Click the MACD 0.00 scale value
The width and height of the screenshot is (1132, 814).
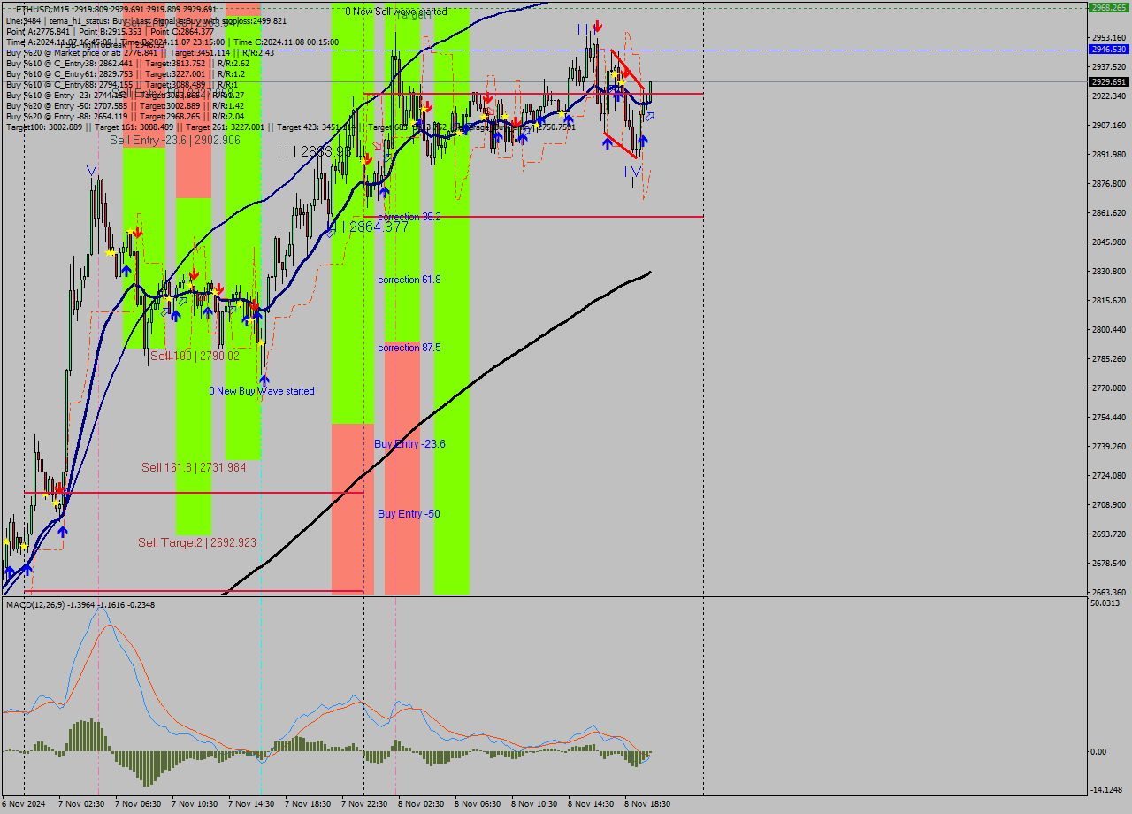(1099, 752)
